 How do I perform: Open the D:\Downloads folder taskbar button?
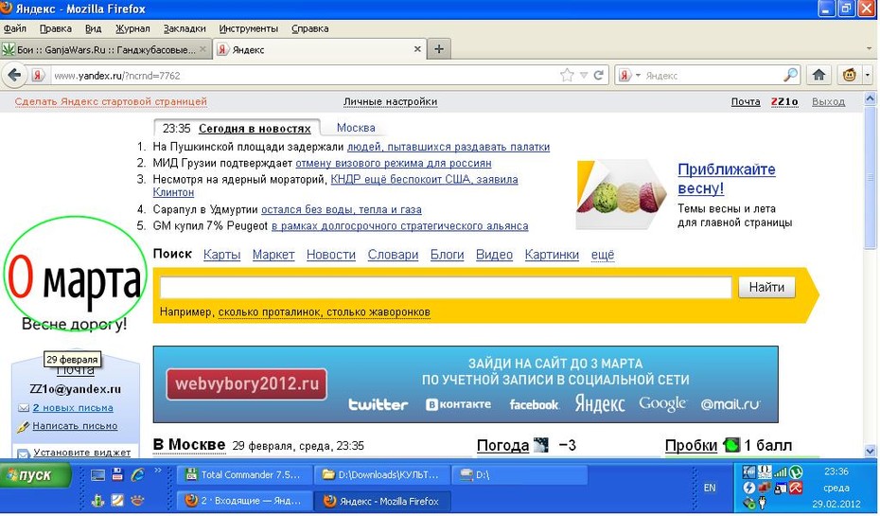coord(381,475)
